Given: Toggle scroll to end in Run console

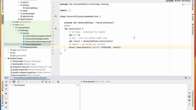Looking at the screenshot, I should pyautogui.click(x=189, y=97).
